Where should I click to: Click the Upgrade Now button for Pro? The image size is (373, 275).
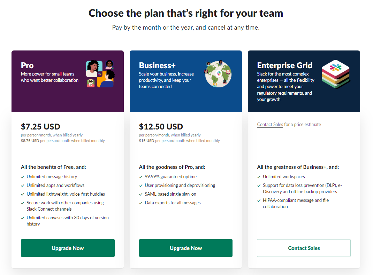point(68,248)
